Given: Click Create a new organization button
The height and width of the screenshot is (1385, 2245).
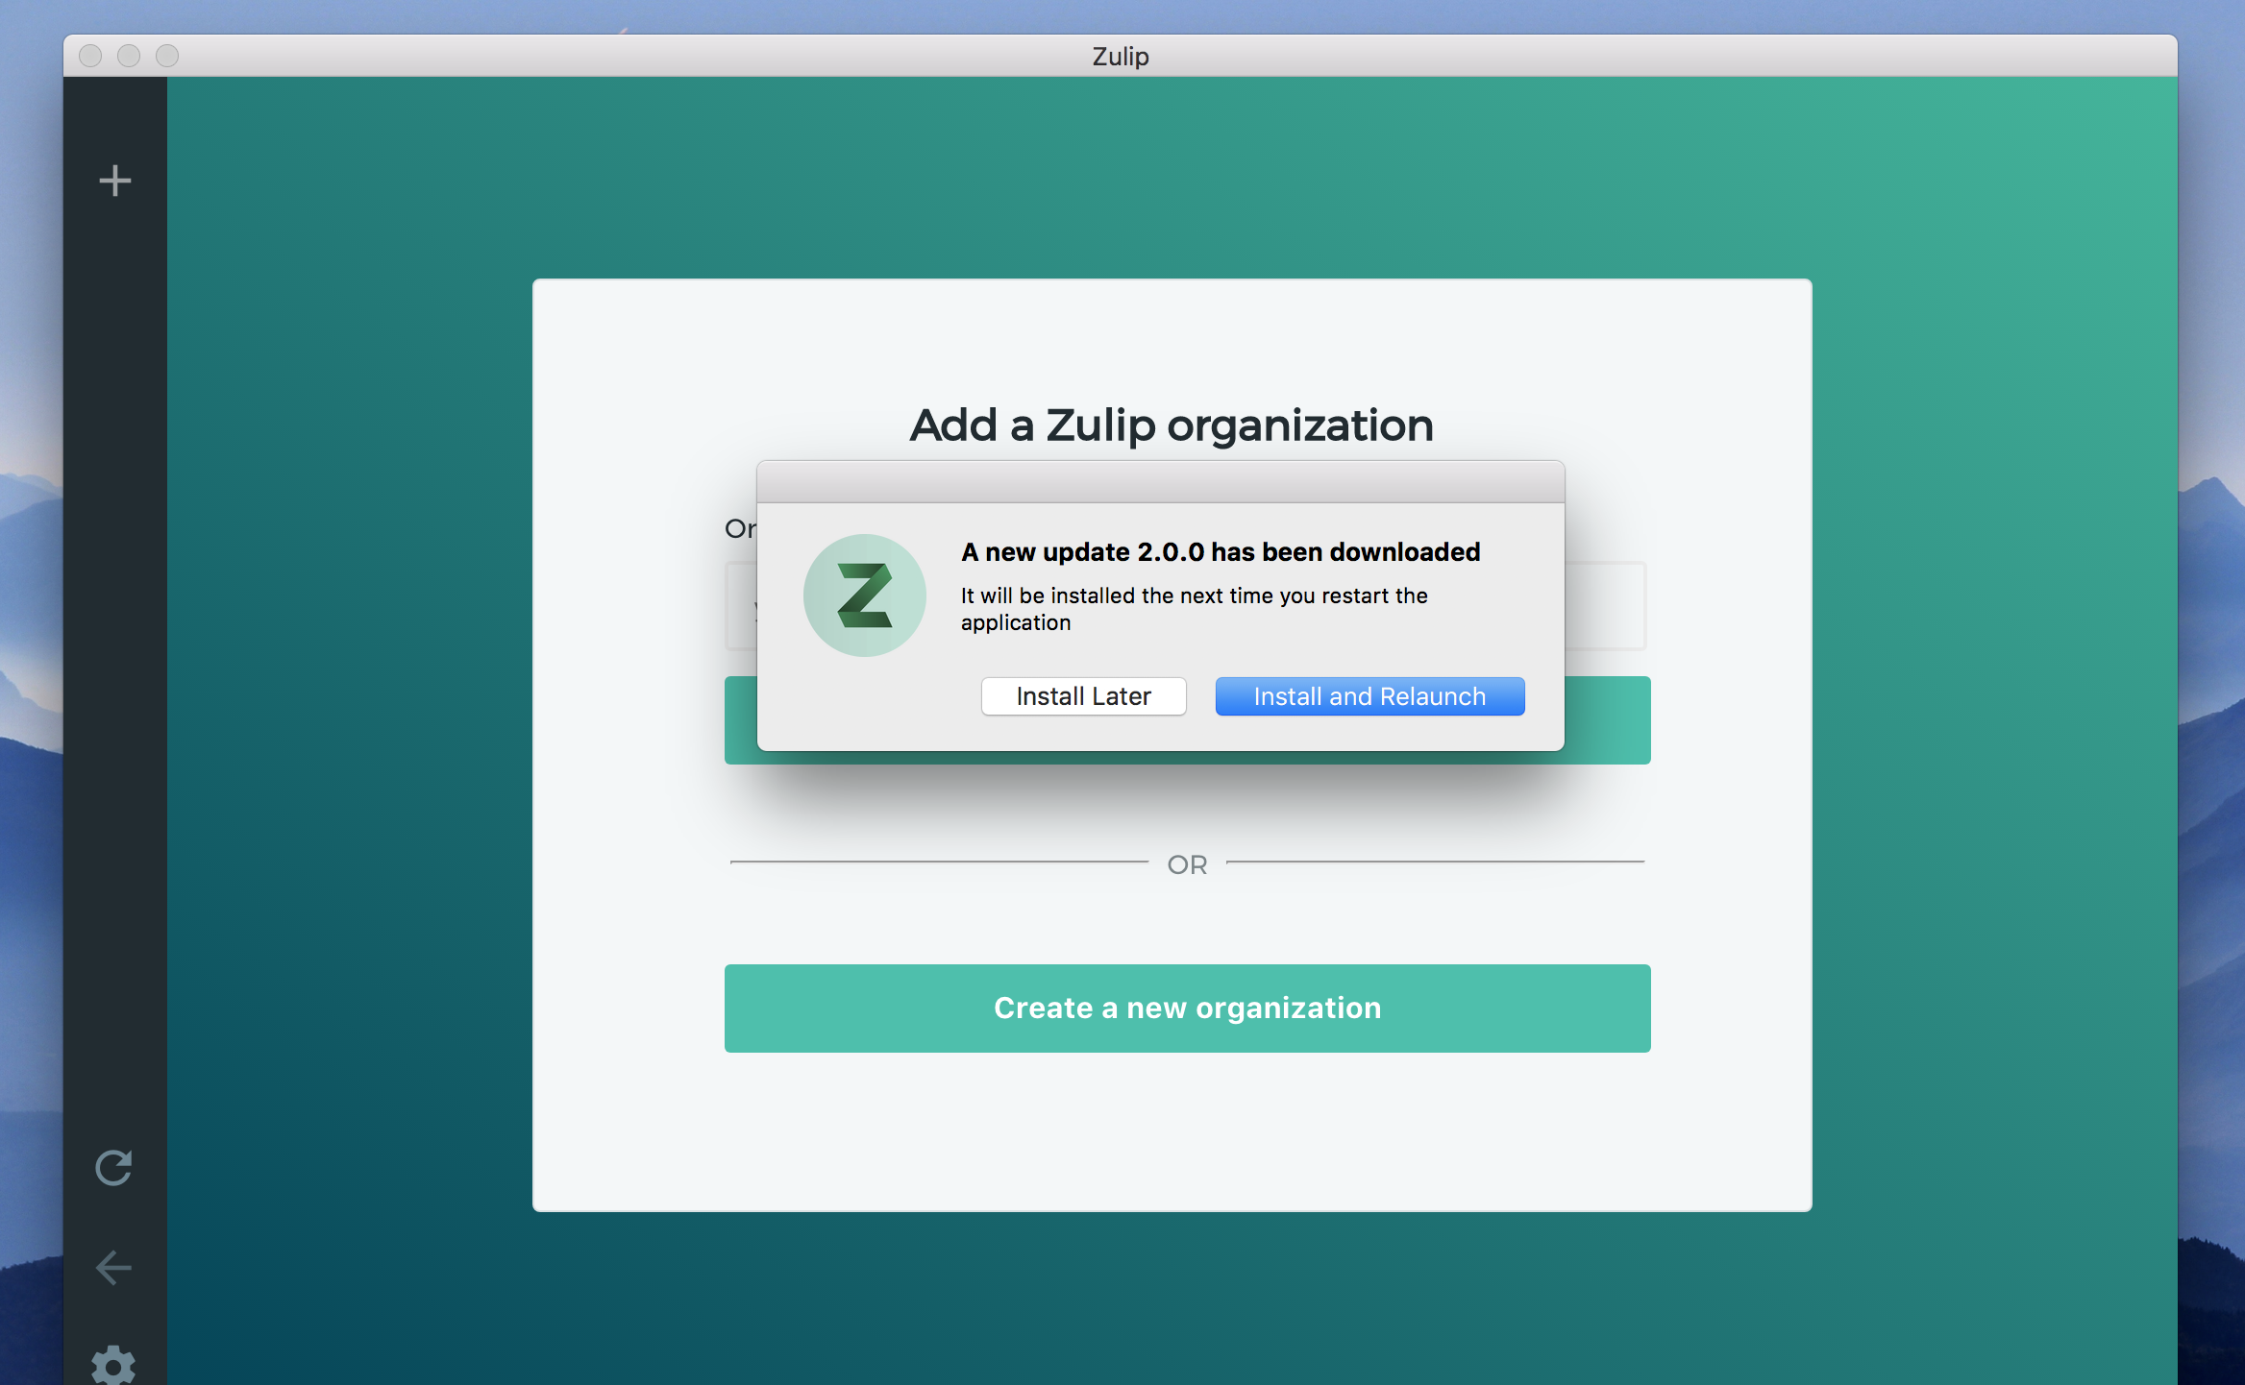Looking at the screenshot, I should pos(1188,1008).
